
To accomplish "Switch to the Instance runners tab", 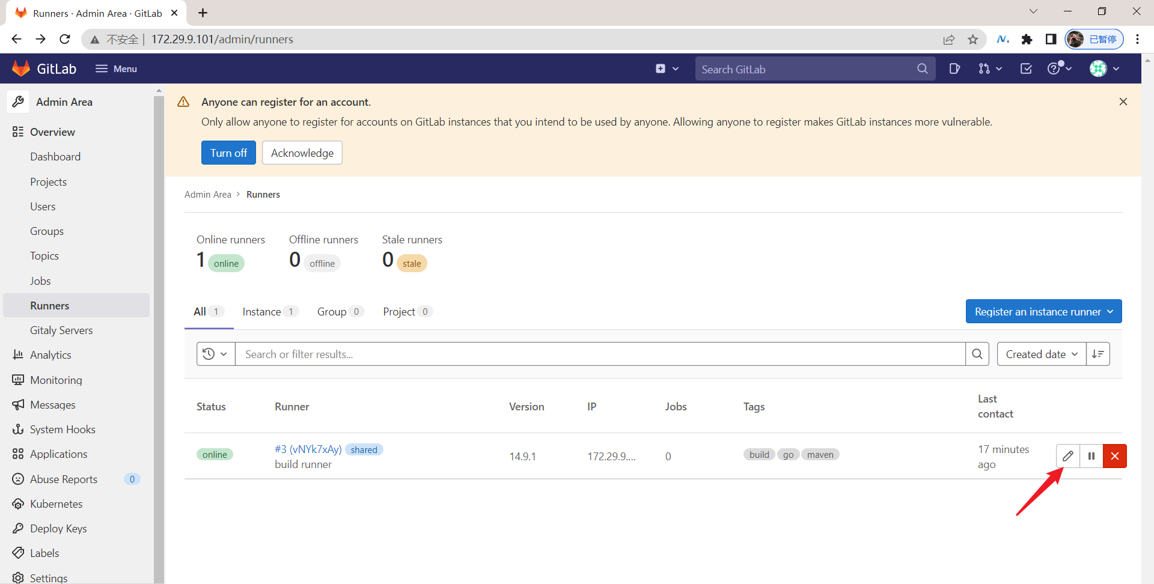I will pyautogui.click(x=270, y=311).
